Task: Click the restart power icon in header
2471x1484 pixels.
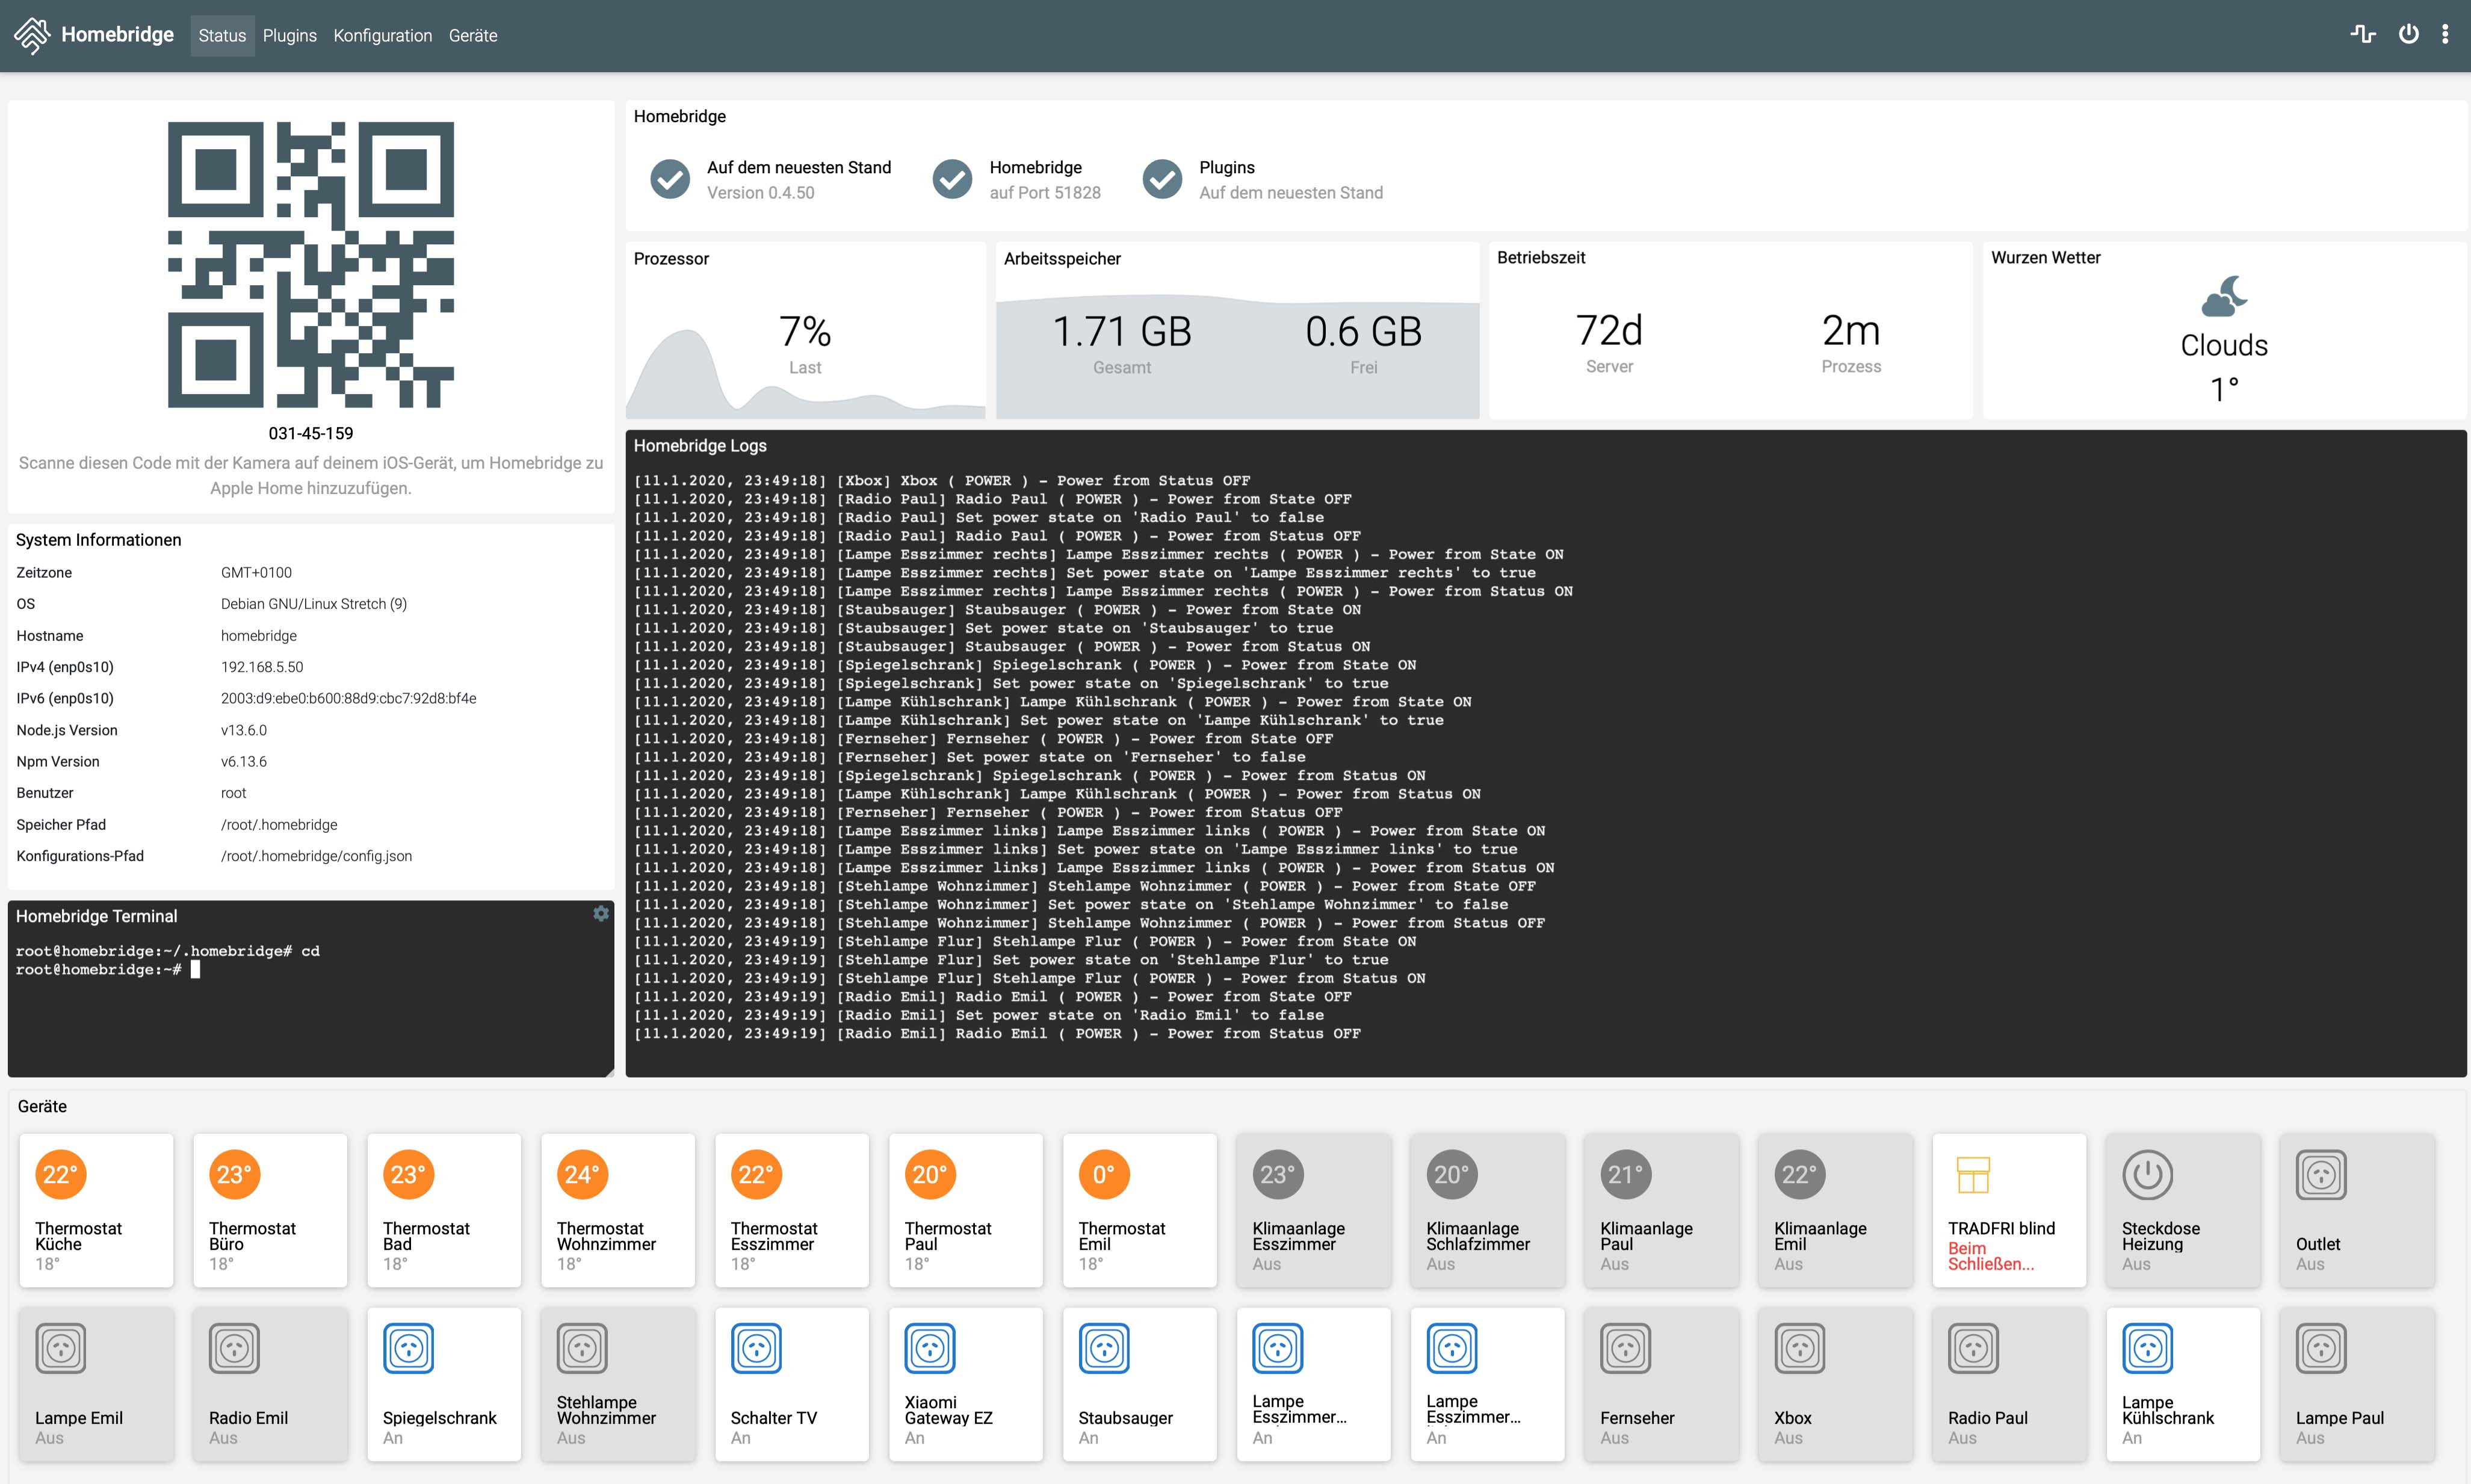Action: (x=2408, y=35)
